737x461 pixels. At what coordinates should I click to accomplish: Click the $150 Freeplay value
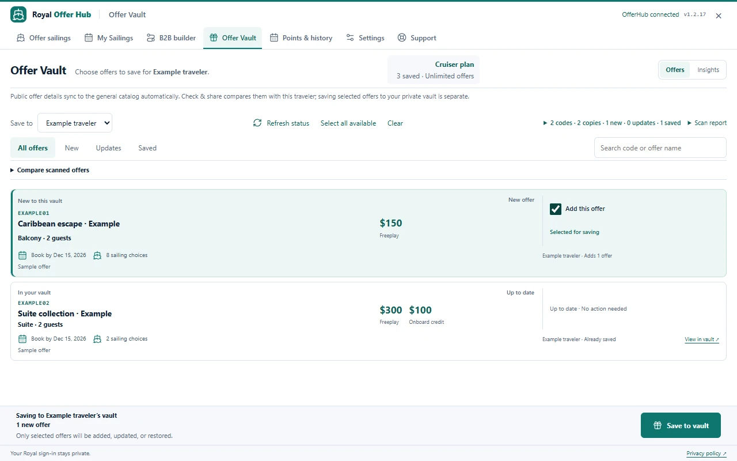tap(391, 223)
